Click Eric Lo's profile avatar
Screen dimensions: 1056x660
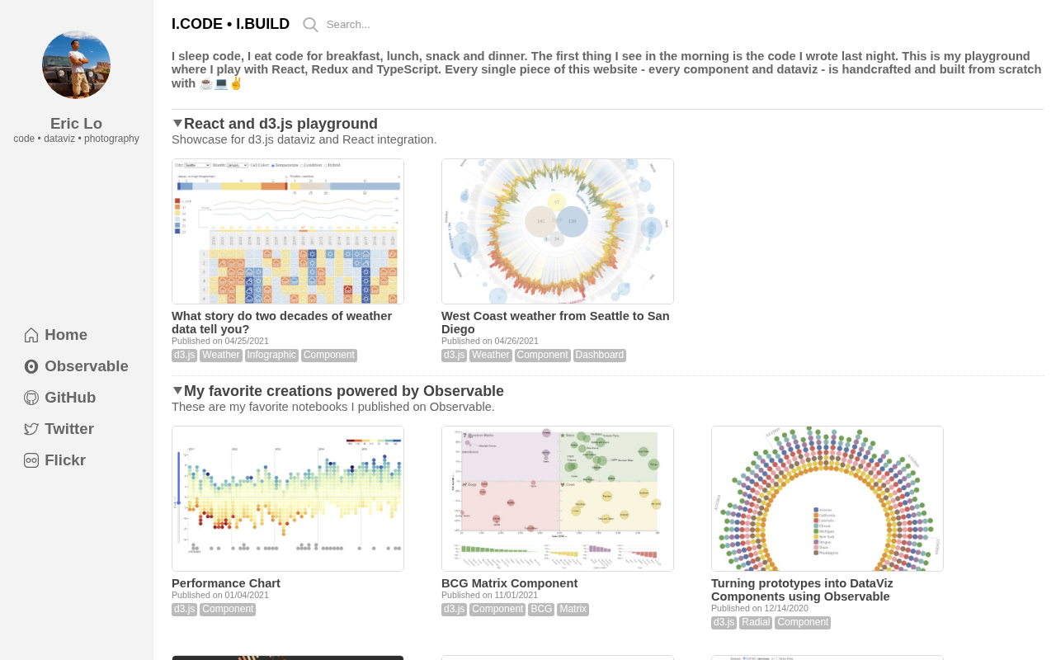76,65
